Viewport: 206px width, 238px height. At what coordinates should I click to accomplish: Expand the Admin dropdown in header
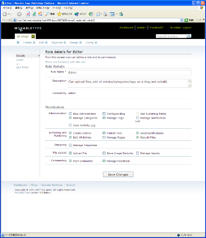[x=146, y=28]
